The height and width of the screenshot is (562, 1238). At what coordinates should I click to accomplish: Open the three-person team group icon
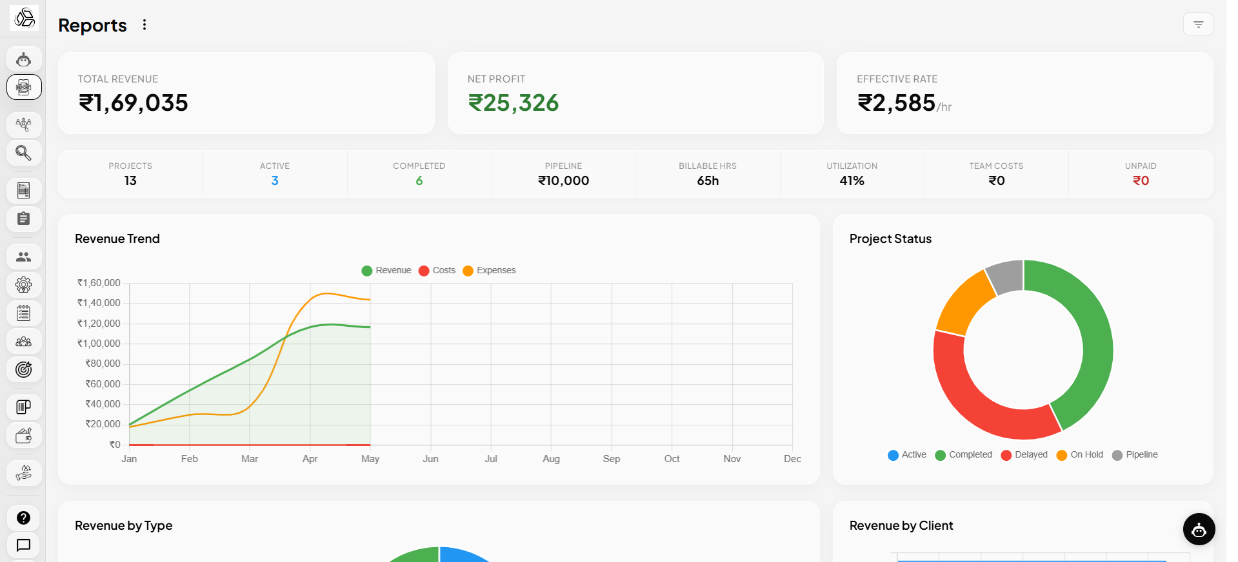coord(24,341)
